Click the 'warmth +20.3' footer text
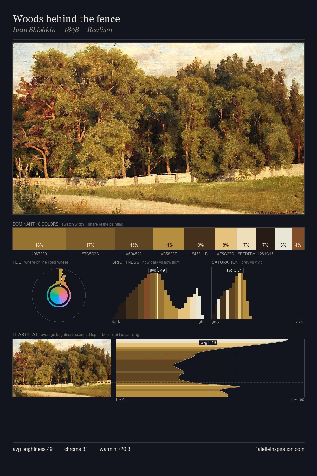The width and height of the screenshot is (317, 476). [115, 449]
